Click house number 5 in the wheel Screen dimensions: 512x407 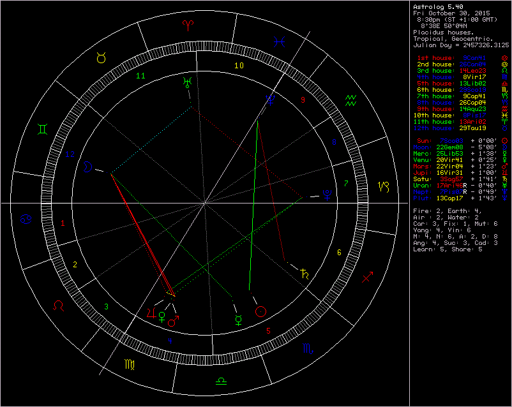coord(268,330)
